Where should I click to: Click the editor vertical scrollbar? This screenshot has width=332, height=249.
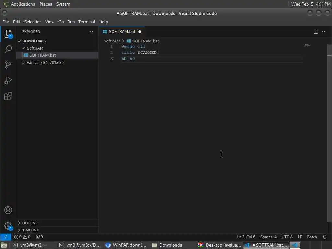[329, 133]
